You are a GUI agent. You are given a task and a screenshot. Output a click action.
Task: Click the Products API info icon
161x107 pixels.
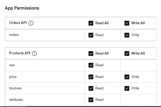34,53
